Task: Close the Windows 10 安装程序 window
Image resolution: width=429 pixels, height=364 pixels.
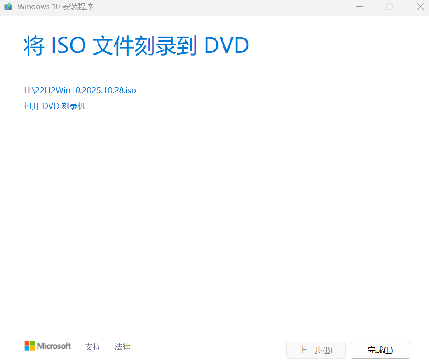Action: [420, 6]
